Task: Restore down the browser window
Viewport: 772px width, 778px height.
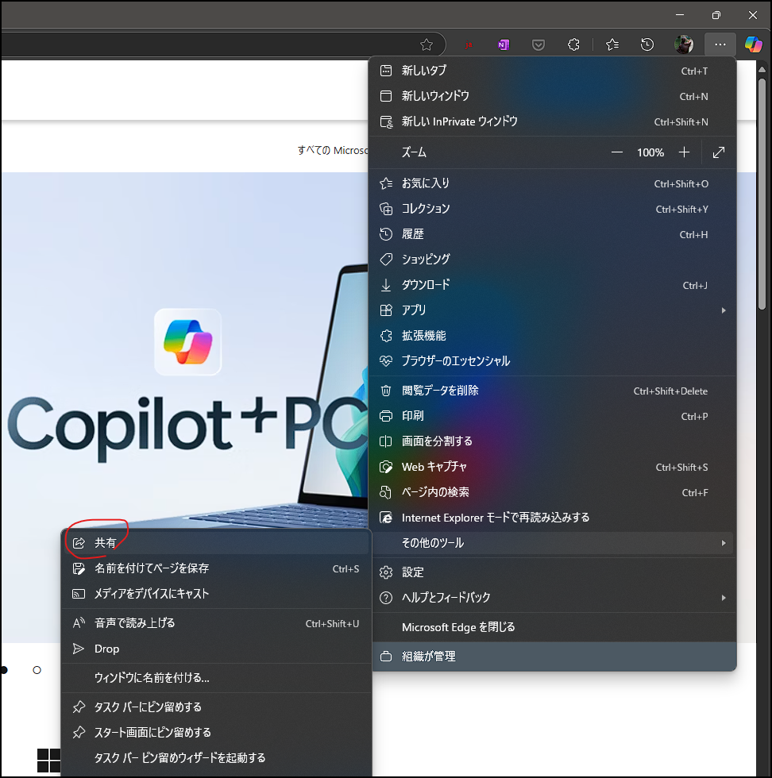Action: click(716, 15)
